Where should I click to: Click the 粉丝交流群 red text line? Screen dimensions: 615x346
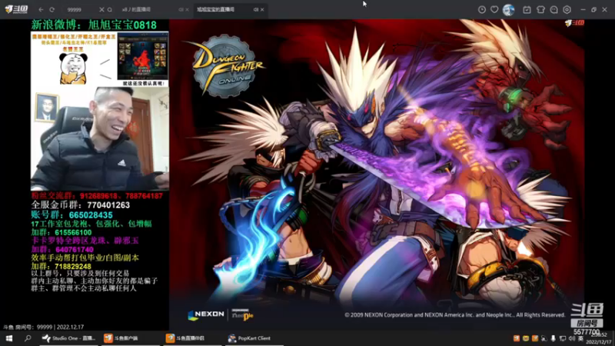[97, 196]
